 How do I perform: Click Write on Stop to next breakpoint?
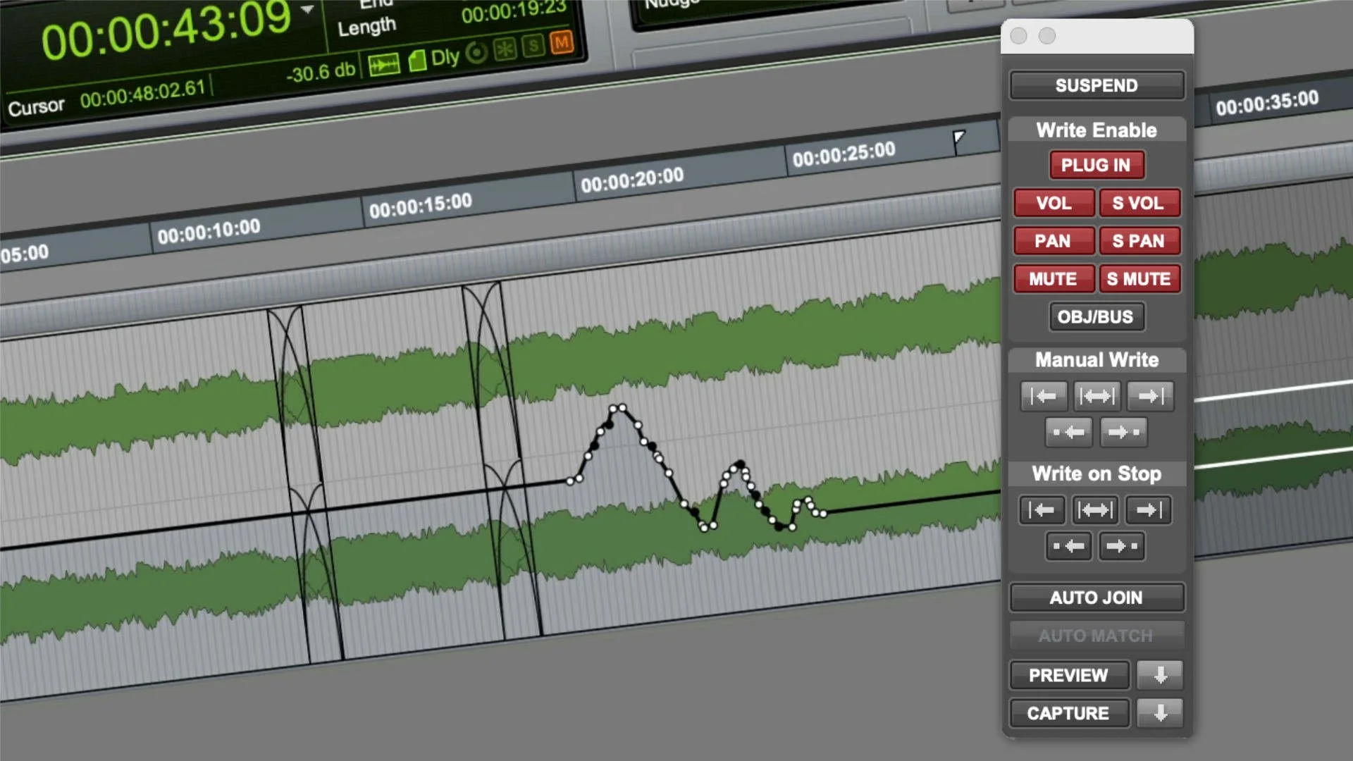1121,546
